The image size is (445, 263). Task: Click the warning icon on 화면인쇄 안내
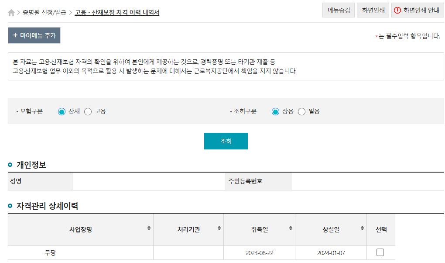pyautogui.click(x=397, y=10)
